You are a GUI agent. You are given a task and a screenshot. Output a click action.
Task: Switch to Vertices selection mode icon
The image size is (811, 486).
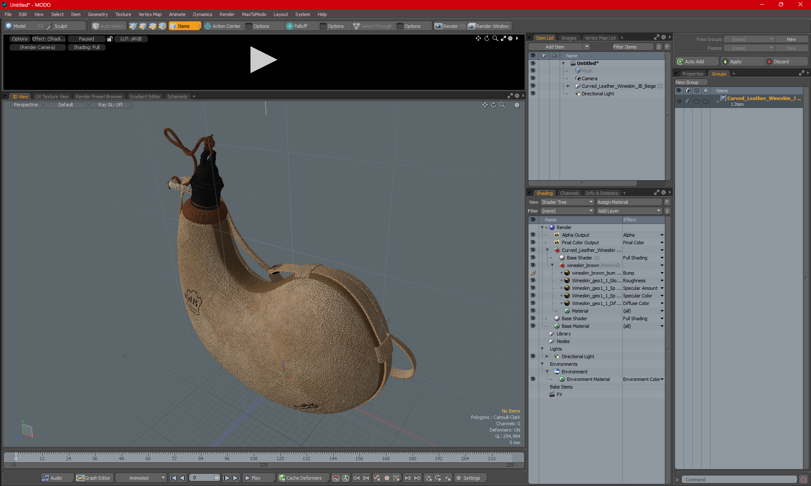(133, 26)
